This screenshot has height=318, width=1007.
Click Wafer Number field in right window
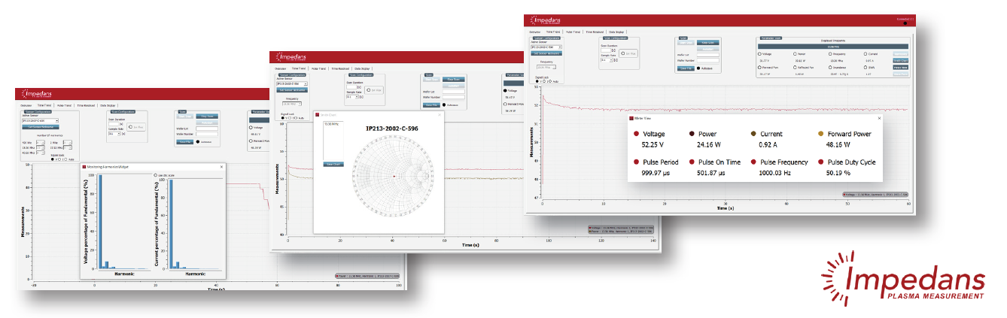coord(707,60)
